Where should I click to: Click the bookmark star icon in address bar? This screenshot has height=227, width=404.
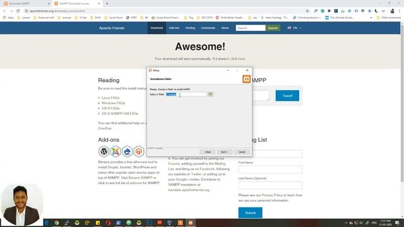coord(307,11)
